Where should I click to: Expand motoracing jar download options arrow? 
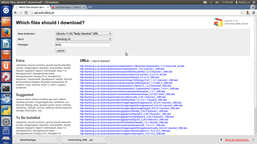pos(105,139)
